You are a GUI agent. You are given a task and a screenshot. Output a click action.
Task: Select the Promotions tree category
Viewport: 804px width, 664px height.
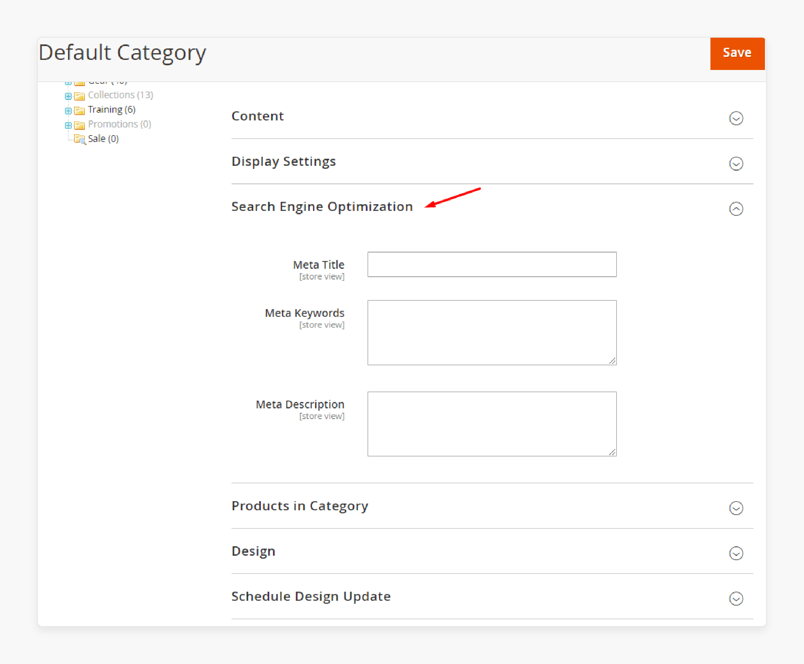pyautogui.click(x=110, y=123)
